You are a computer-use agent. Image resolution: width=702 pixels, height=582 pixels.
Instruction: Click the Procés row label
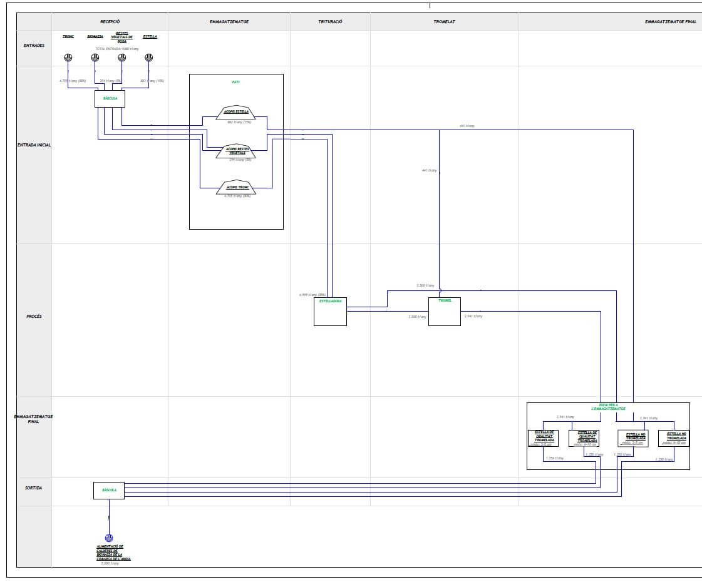[34, 317]
